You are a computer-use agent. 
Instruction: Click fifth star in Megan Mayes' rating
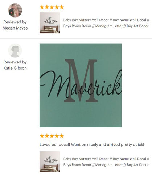tap(62, 7)
